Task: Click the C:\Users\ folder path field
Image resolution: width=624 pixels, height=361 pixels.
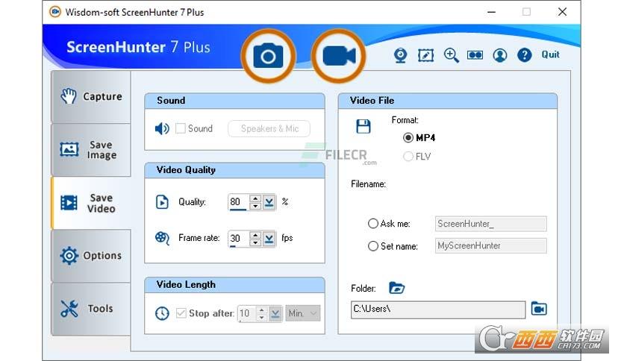Action: pyautogui.click(x=437, y=310)
